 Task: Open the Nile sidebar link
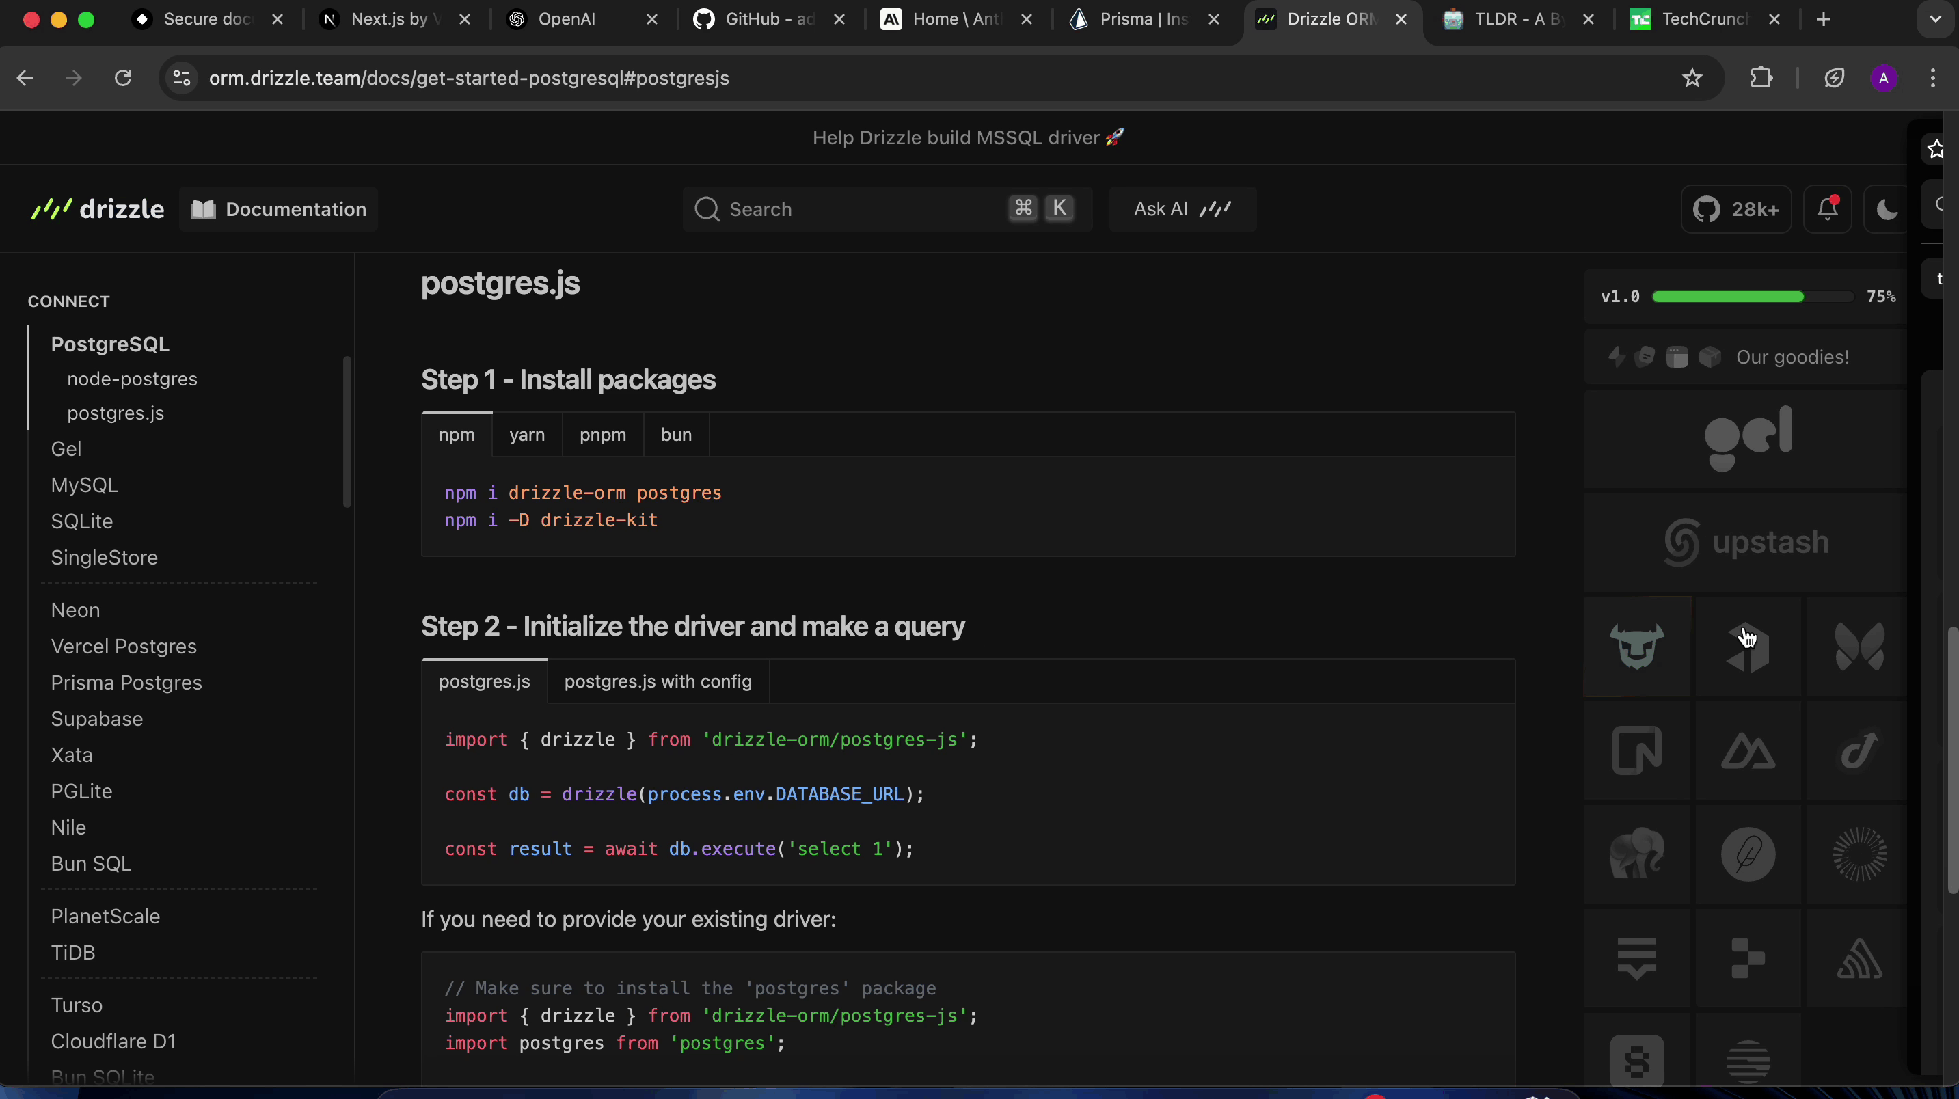point(68,828)
